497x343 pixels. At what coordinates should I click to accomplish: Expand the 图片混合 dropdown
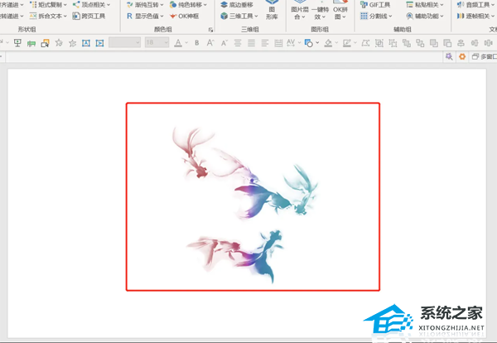point(300,11)
